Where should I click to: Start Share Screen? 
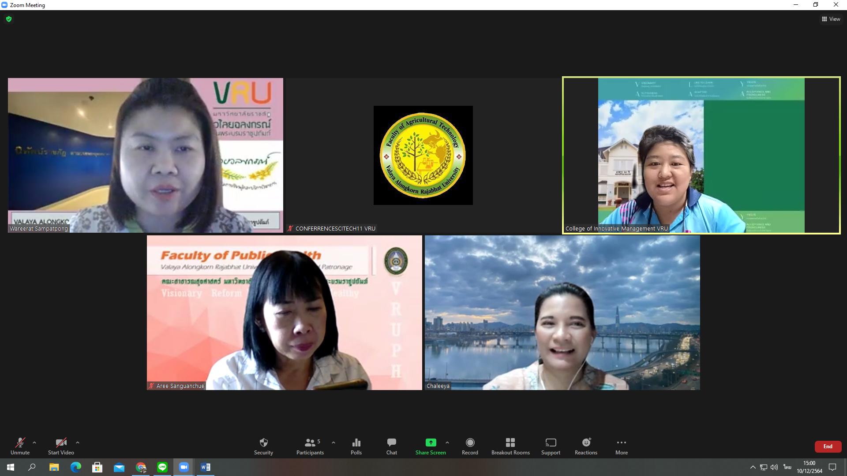(x=431, y=446)
